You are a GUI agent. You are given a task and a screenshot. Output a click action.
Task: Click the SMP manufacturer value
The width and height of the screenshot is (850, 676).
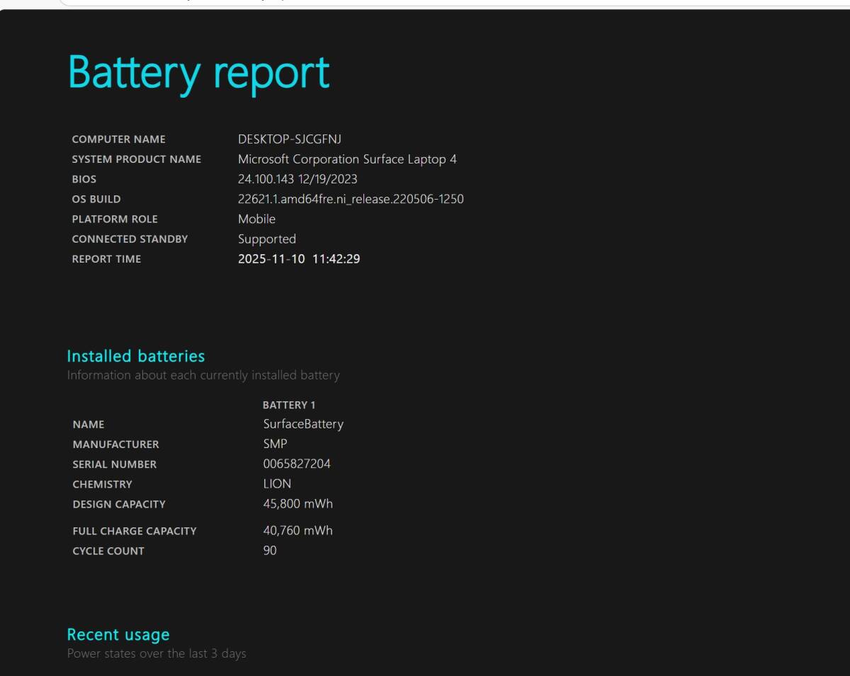[x=275, y=444]
